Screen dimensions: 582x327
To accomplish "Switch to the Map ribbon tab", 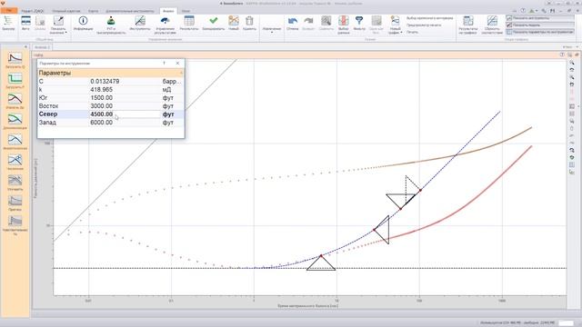I will click(93, 11).
